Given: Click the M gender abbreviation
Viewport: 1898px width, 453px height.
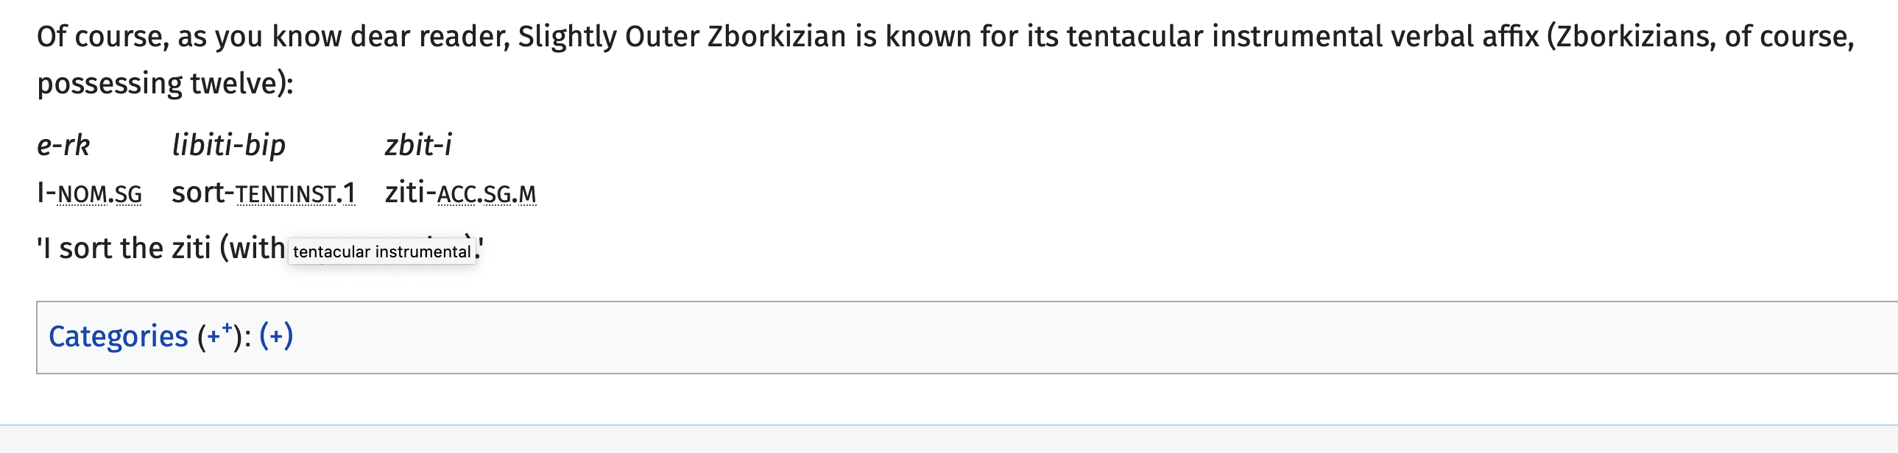Looking at the screenshot, I should 528,194.
